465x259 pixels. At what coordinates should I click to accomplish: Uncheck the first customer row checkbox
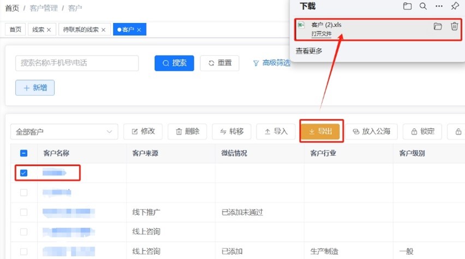(23, 173)
